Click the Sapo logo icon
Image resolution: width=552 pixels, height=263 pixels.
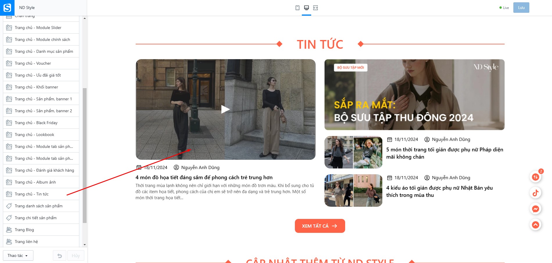pyautogui.click(x=7, y=8)
